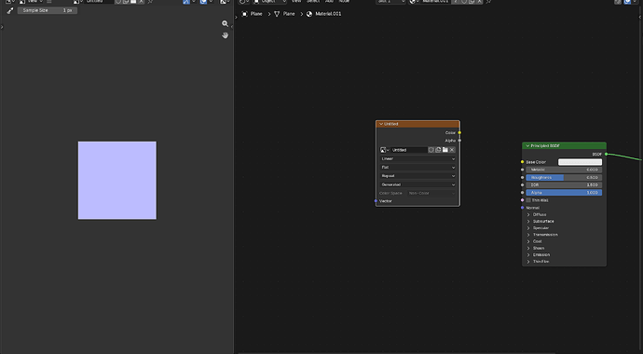Click the blue Normal input socket
This screenshot has height=354, width=643.
pos(522,208)
